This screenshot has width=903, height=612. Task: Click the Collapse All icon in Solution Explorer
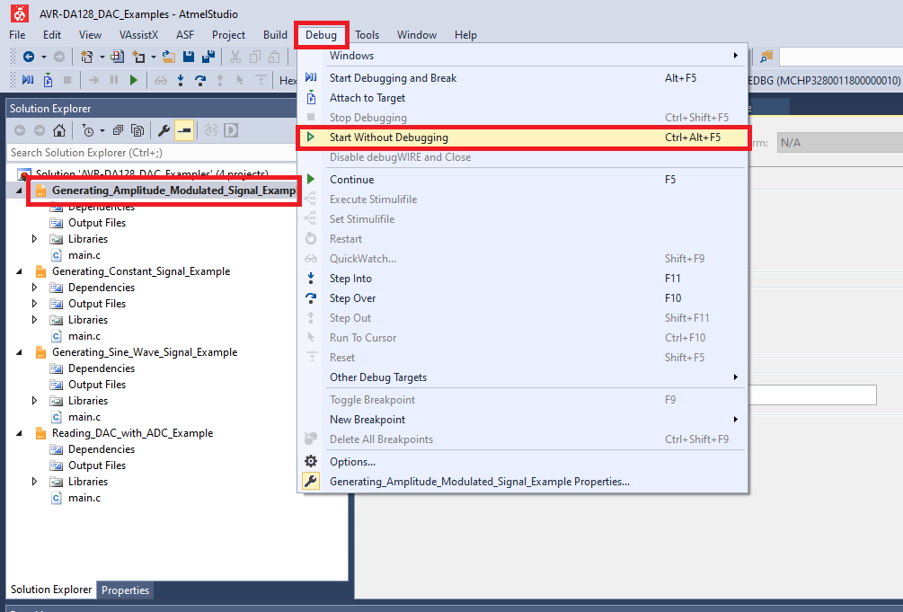tap(118, 131)
